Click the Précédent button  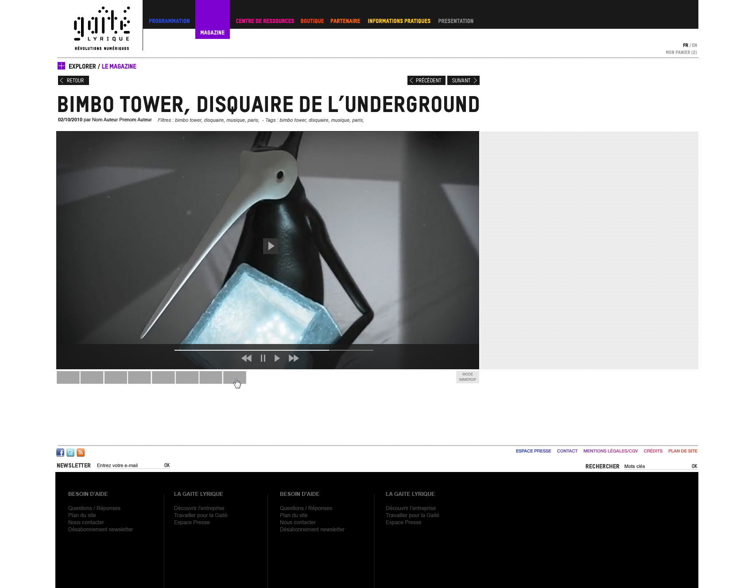(x=426, y=80)
